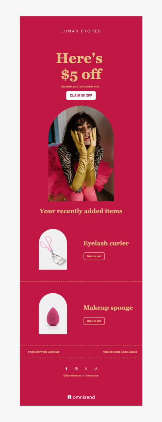Click FREE RETURNS & EXCHANGES text
162x422 pixels.
coord(120,352)
